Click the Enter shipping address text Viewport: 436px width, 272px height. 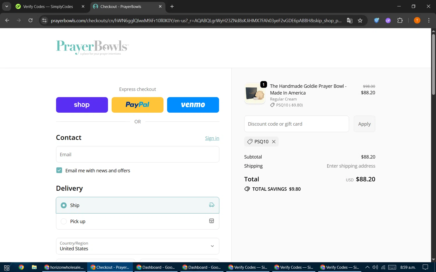coord(351,166)
